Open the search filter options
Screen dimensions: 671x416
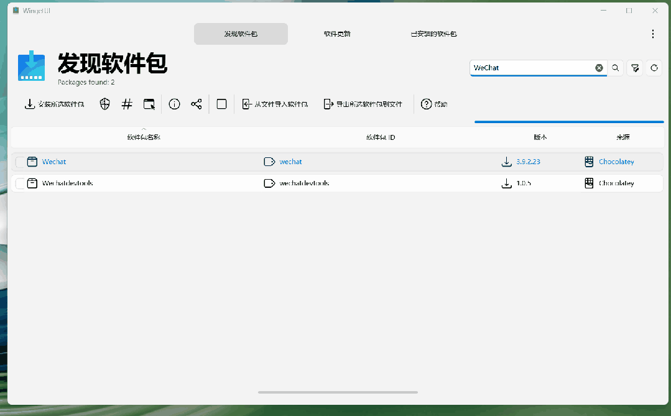pos(635,68)
